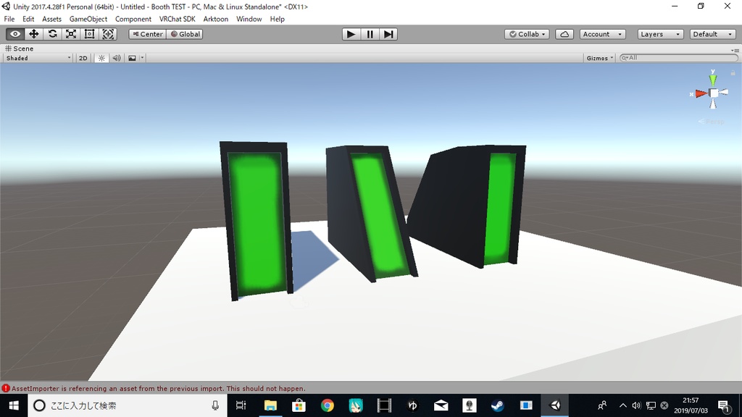Toggle scene effects image icon
The image size is (742, 417).
(132, 58)
